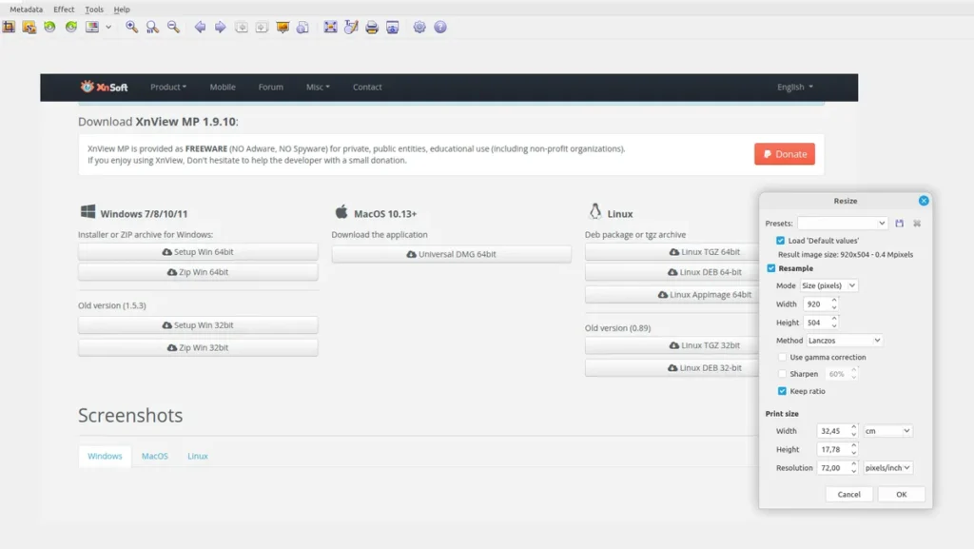Click the XnSoft logo in navbar
Viewport: 974px width, 549px height.
coord(104,87)
